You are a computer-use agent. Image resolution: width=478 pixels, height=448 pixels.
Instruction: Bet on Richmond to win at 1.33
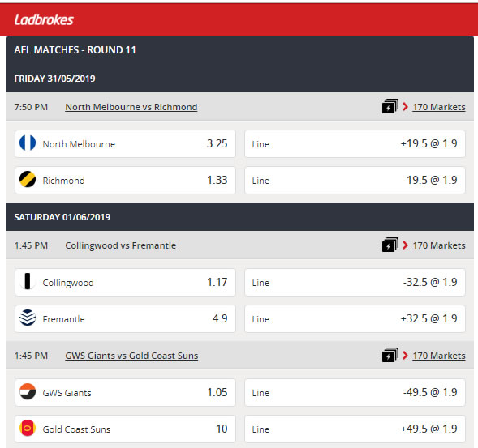click(x=125, y=180)
